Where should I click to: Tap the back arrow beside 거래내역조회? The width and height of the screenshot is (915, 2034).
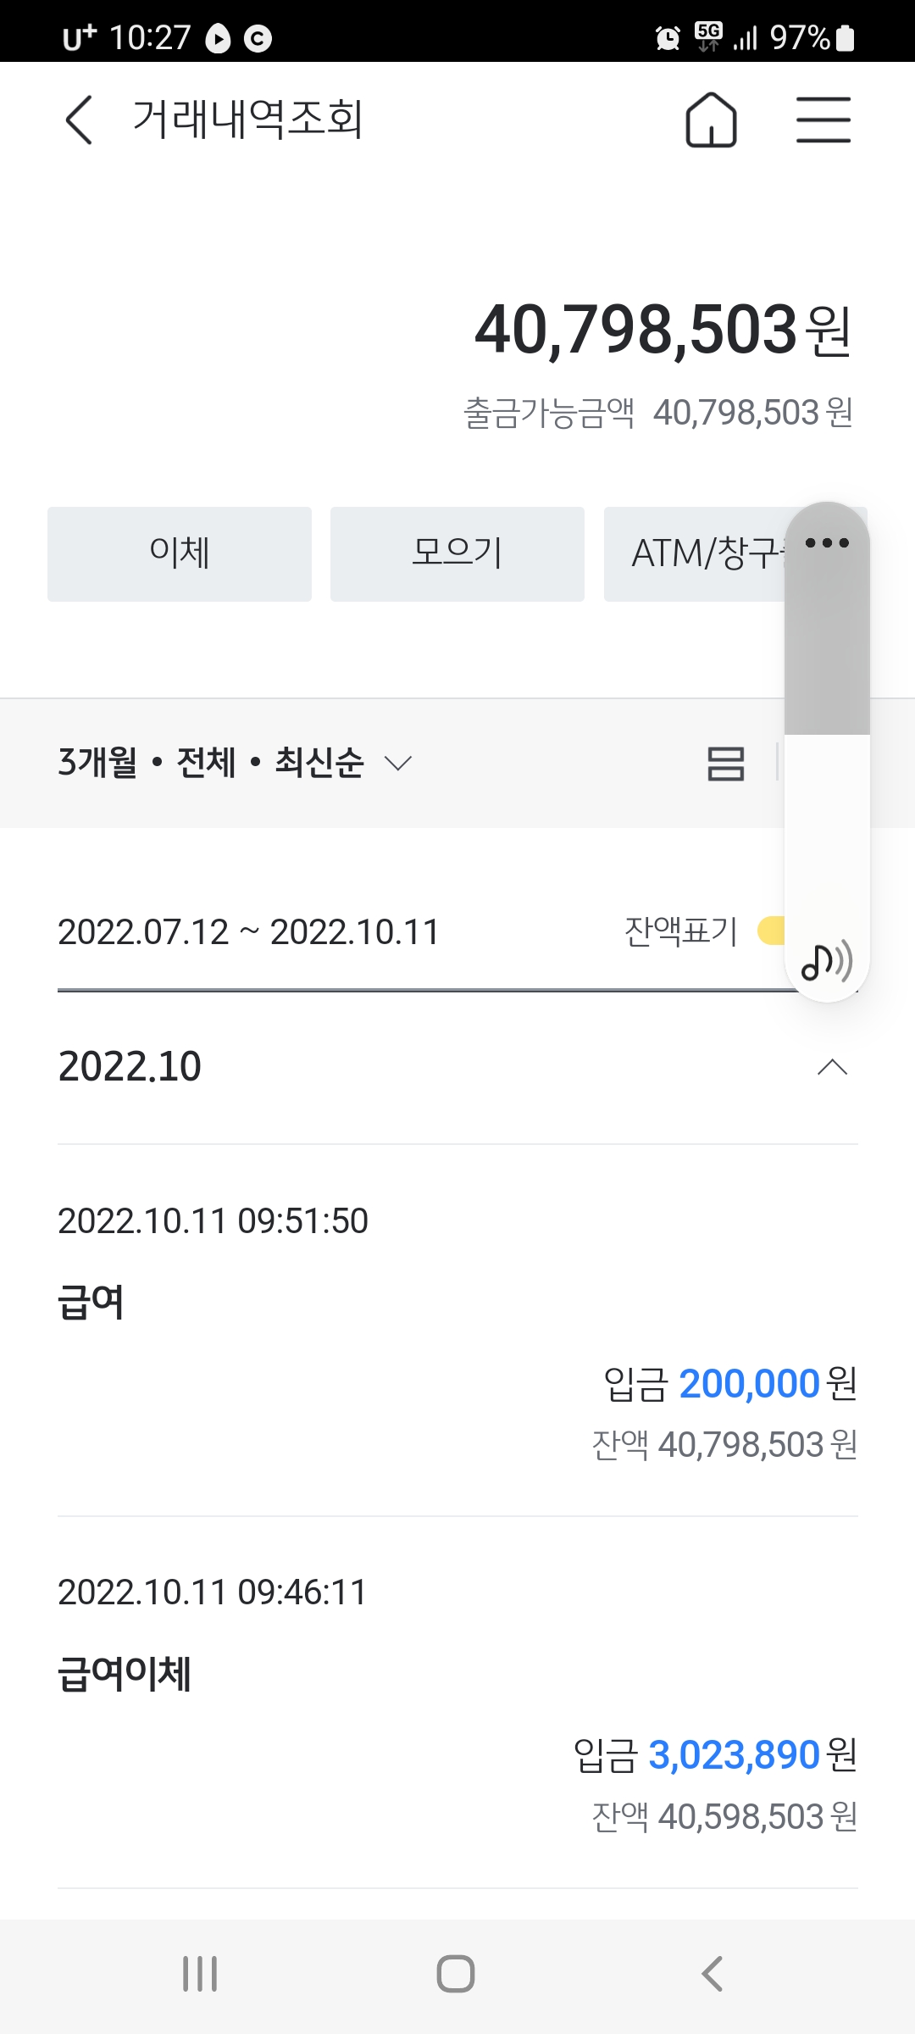coord(79,119)
